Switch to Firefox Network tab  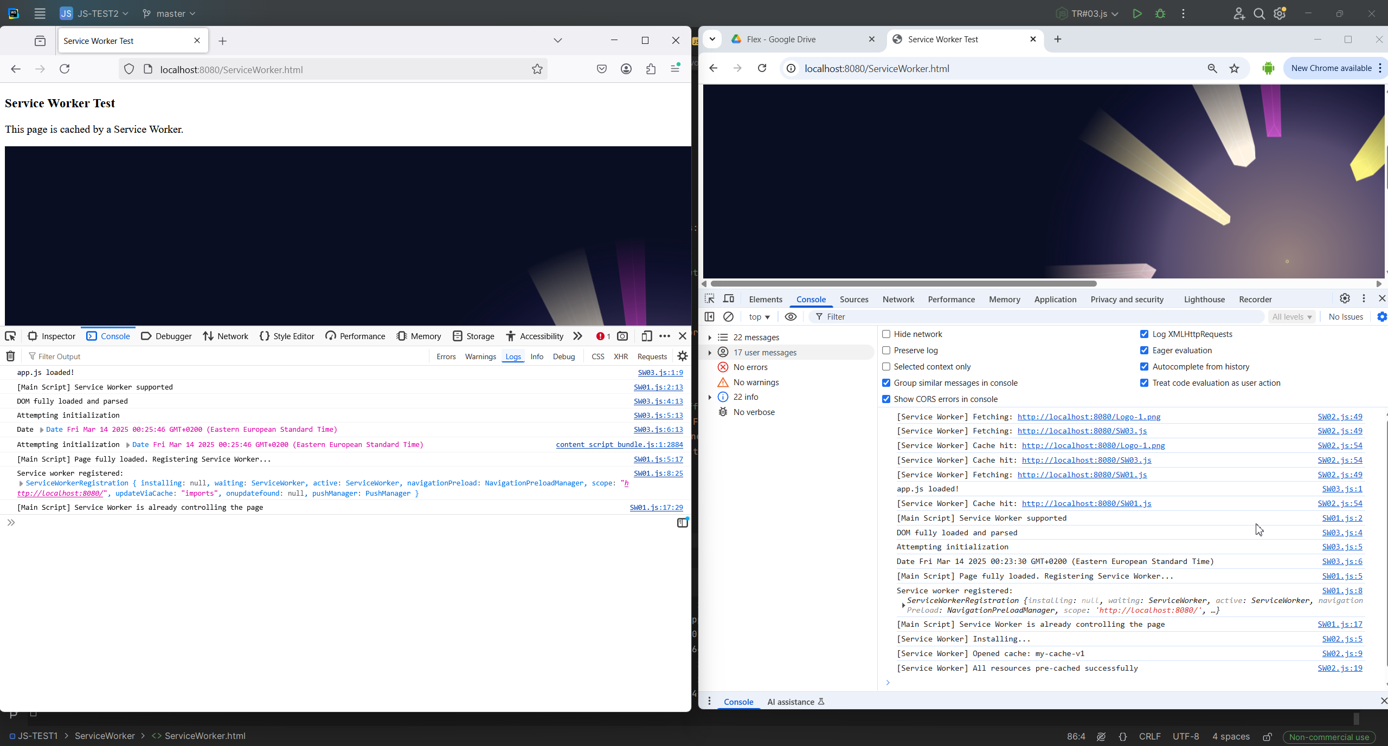[226, 336]
